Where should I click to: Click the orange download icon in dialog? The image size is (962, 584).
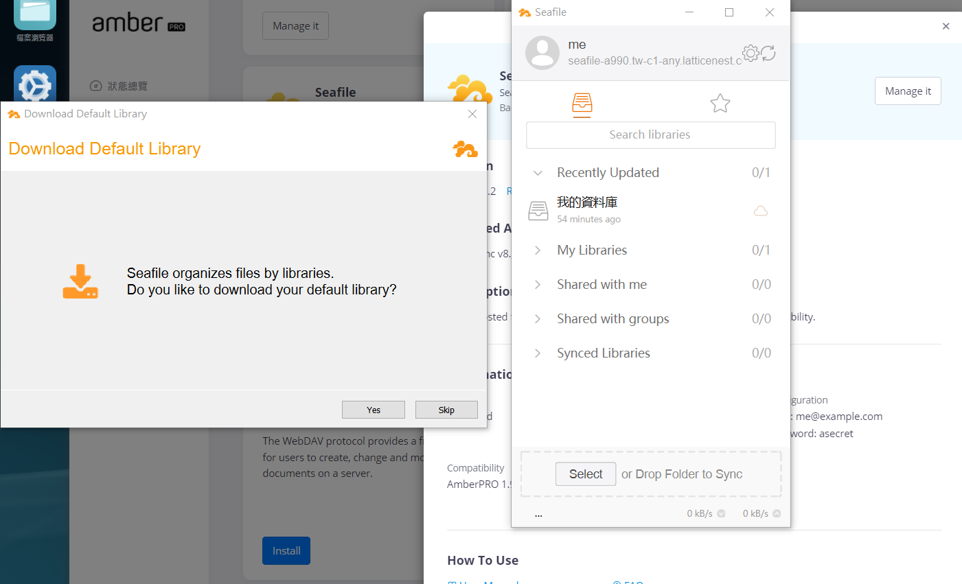[80, 281]
